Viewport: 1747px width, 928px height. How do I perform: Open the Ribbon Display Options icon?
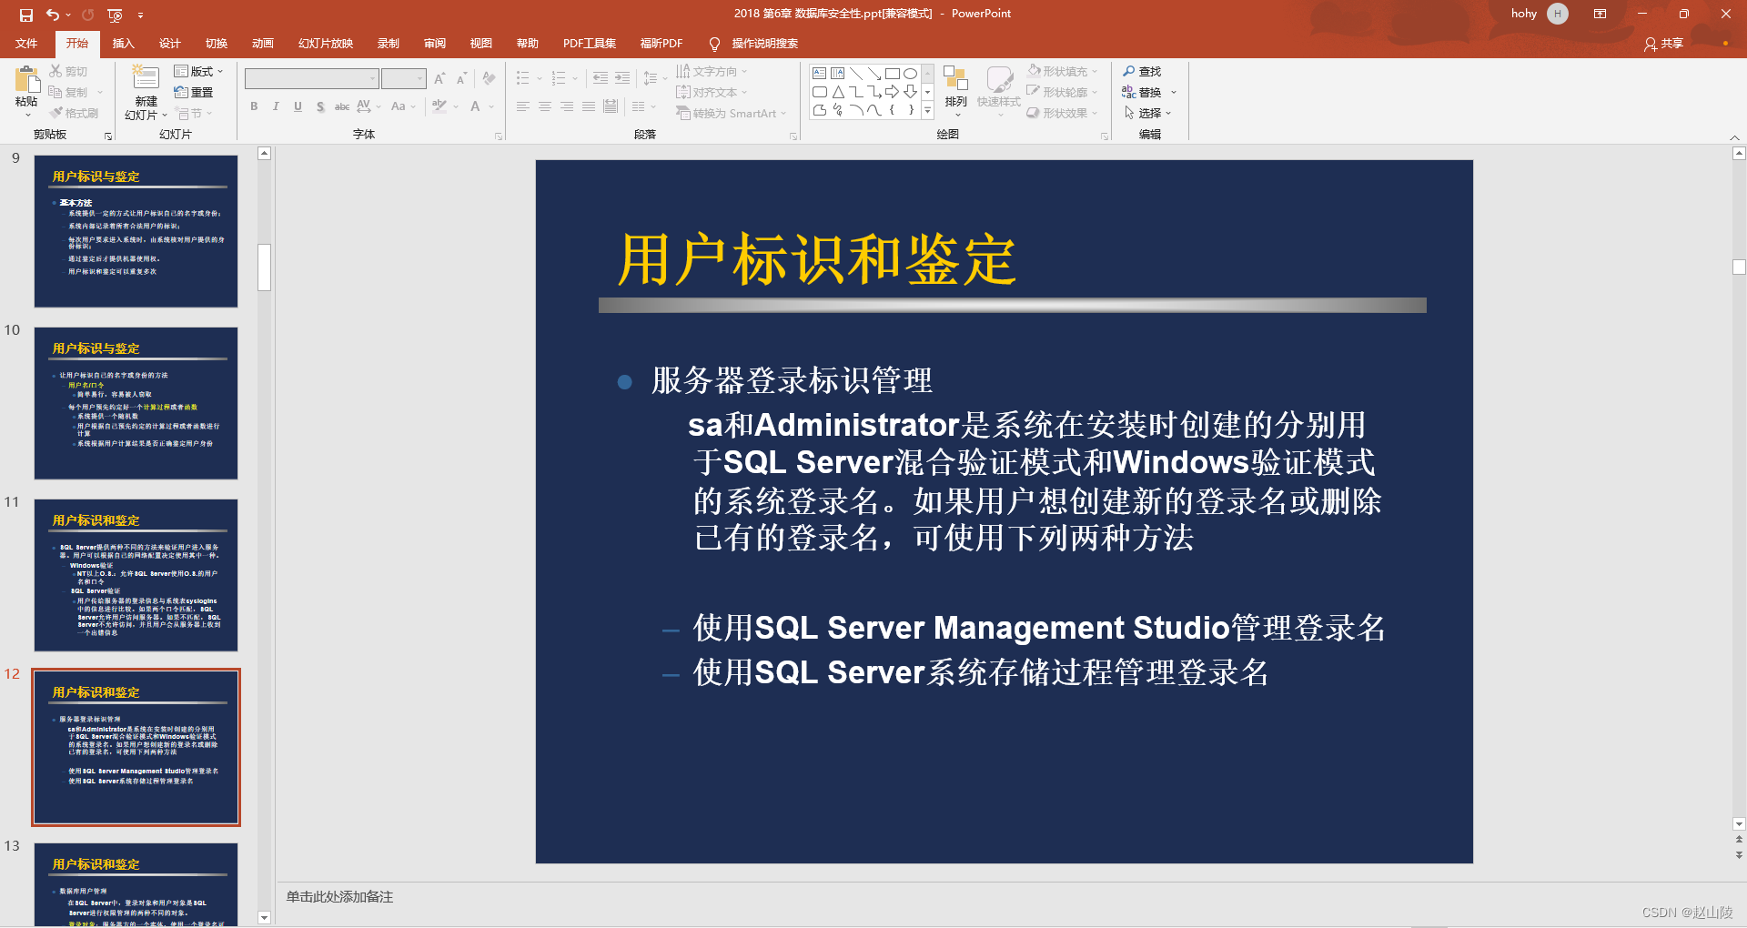(1600, 14)
